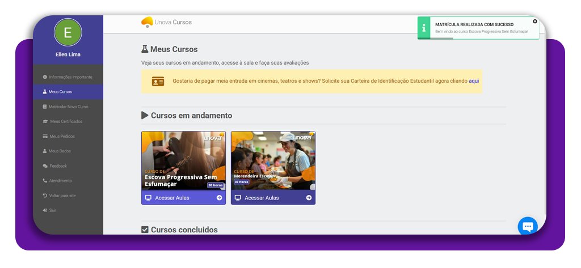581x268 pixels.
Task: Click the chat bubble support icon
Action: (527, 226)
